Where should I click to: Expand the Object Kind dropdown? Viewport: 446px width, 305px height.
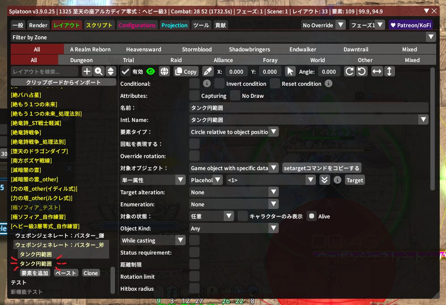point(234,229)
